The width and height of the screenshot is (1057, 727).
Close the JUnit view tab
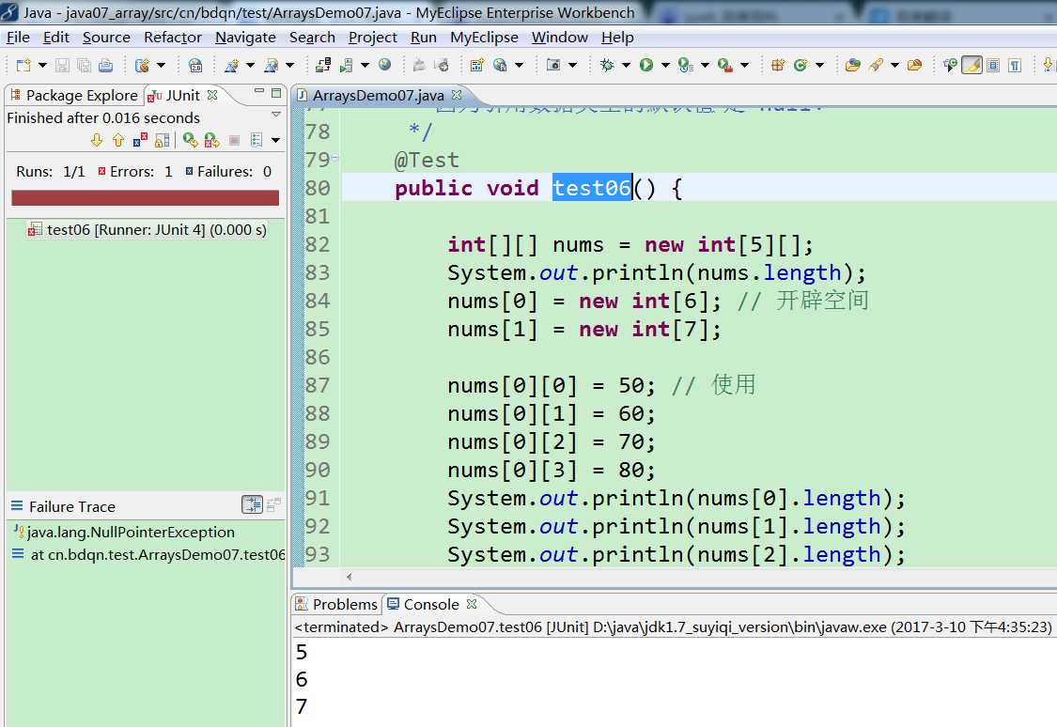pos(212,94)
